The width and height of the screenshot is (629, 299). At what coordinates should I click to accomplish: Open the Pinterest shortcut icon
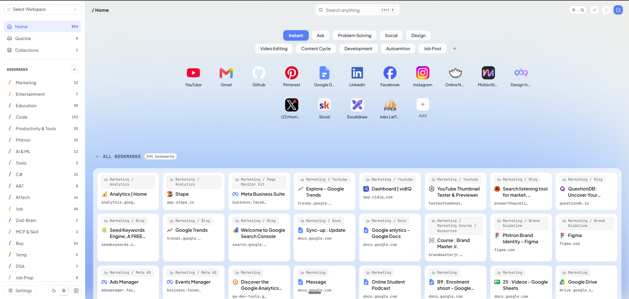[292, 73]
